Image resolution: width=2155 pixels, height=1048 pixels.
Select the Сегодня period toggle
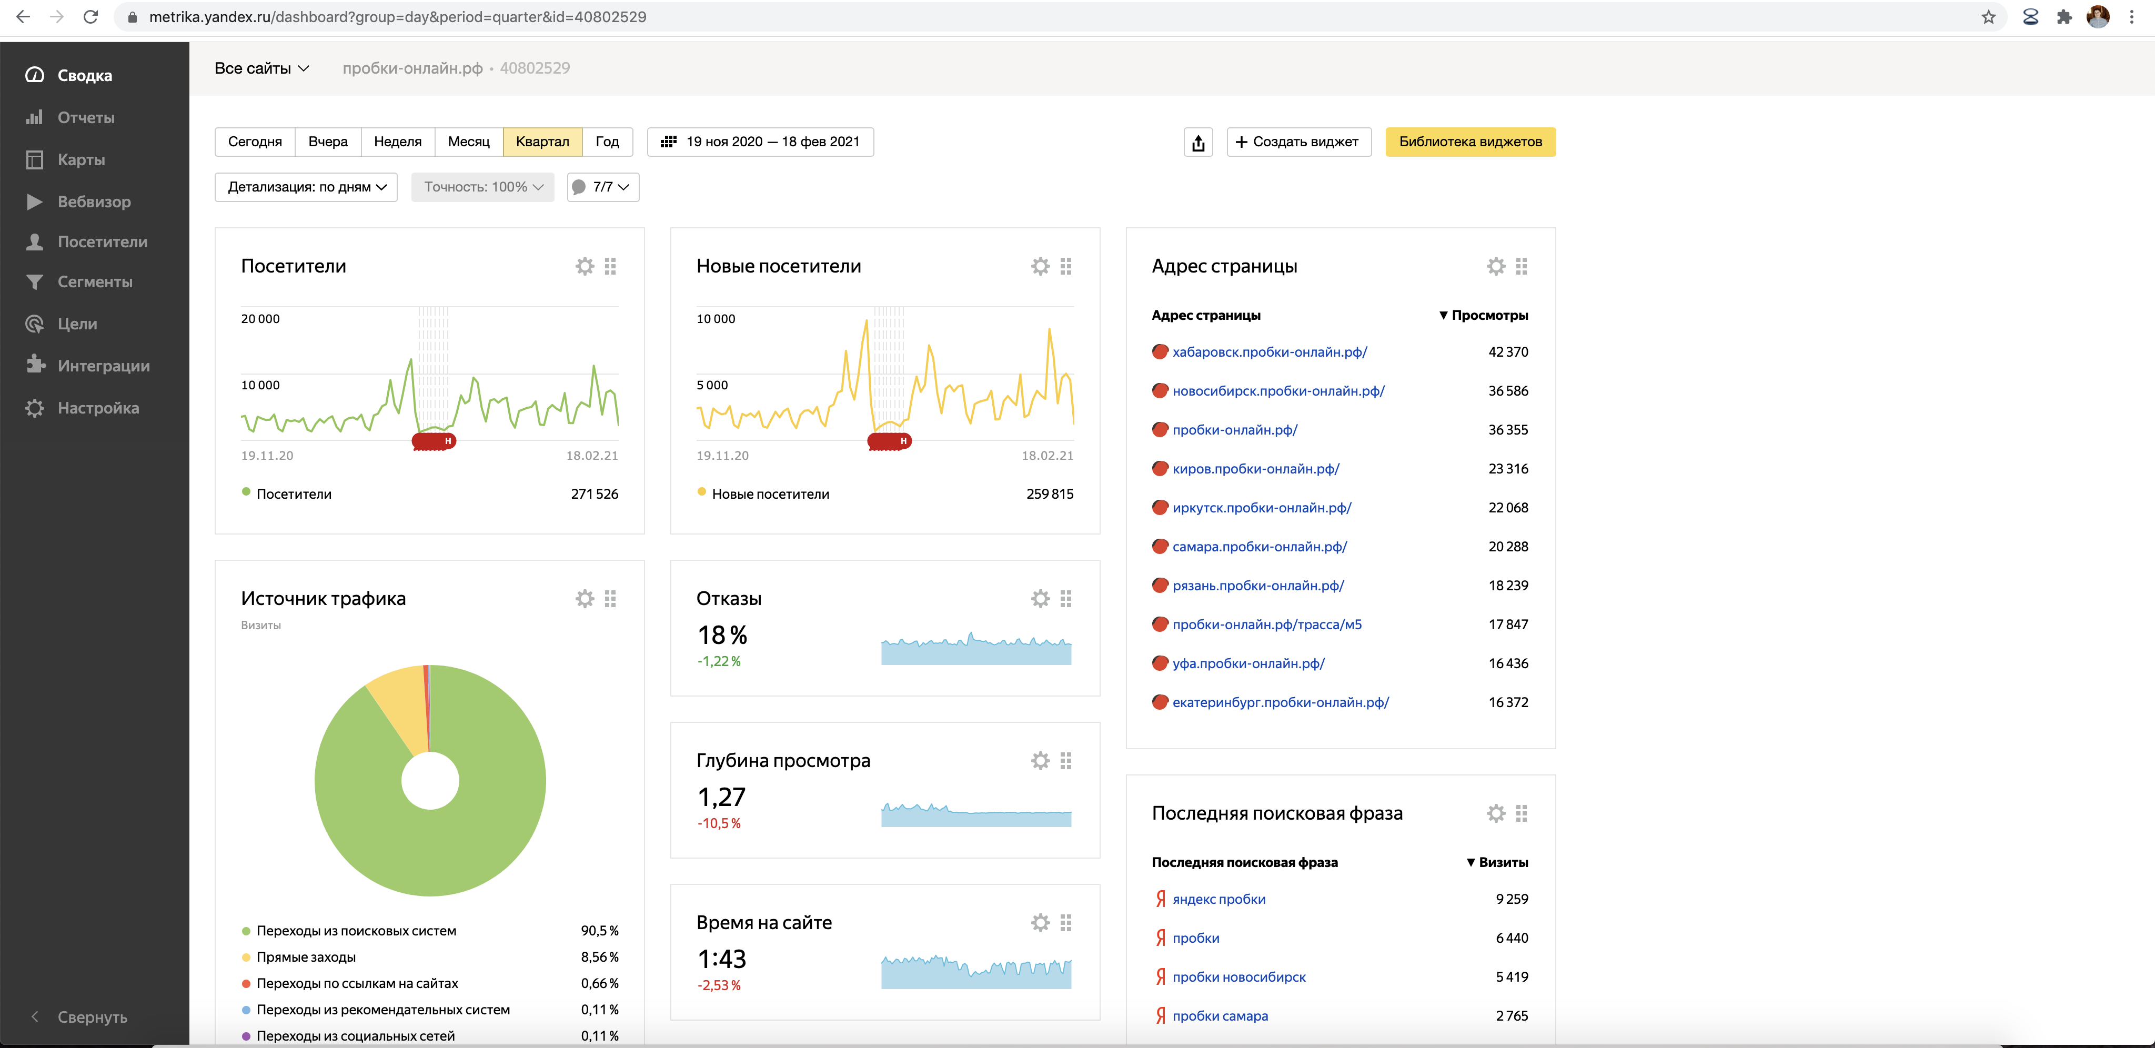(254, 142)
